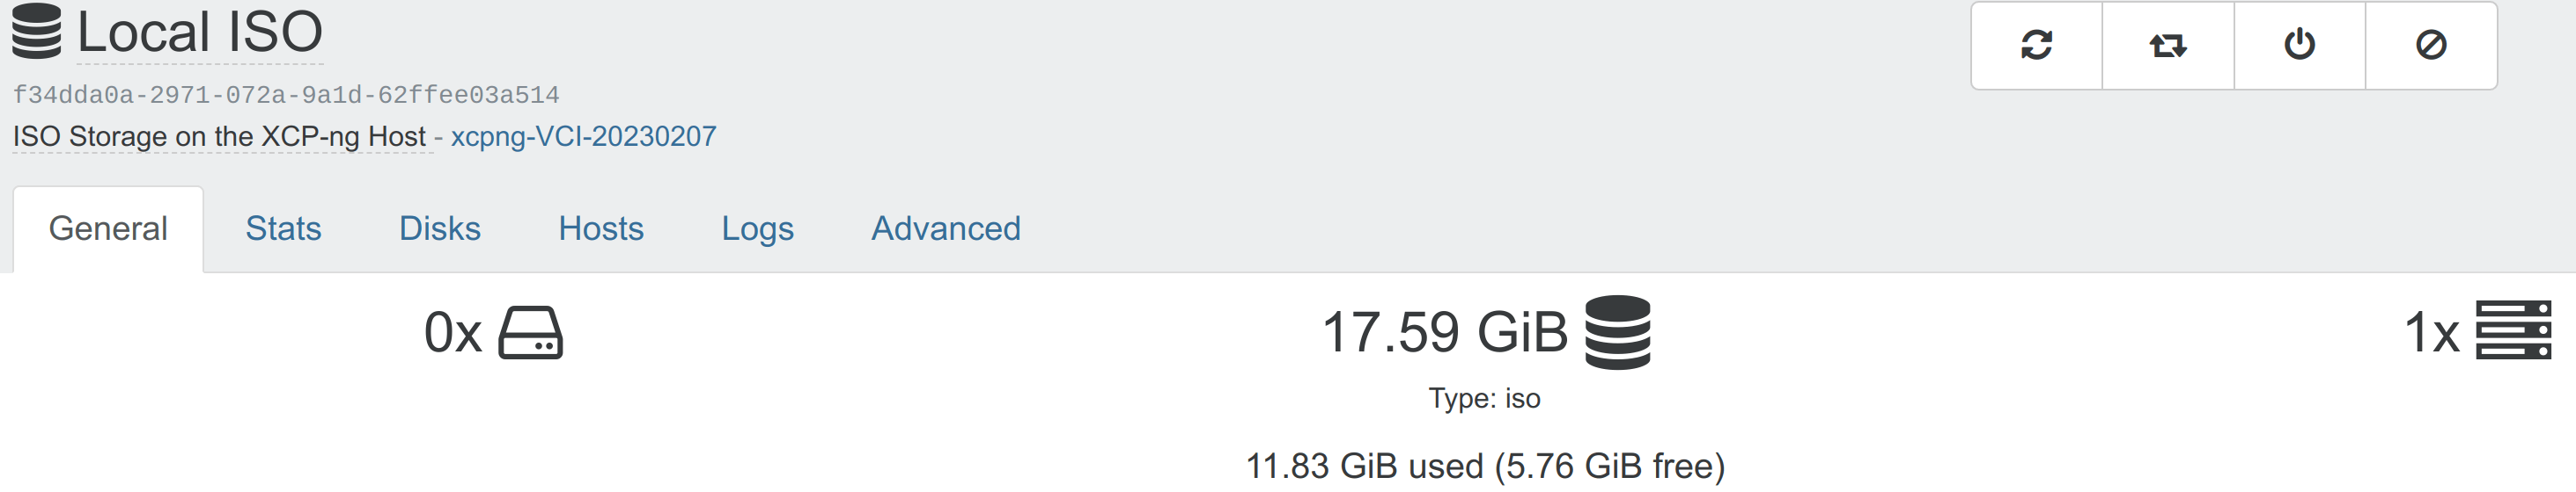Click the 1x hosts count
Viewport: 2576px width, 492px height.
click(2431, 332)
